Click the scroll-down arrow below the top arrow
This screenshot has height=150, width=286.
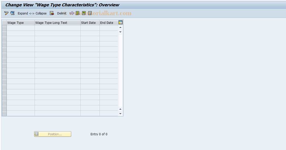pos(120,32)
